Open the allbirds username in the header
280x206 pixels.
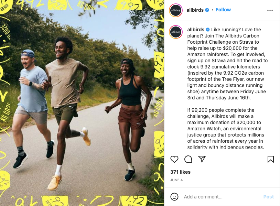point(195,10)
